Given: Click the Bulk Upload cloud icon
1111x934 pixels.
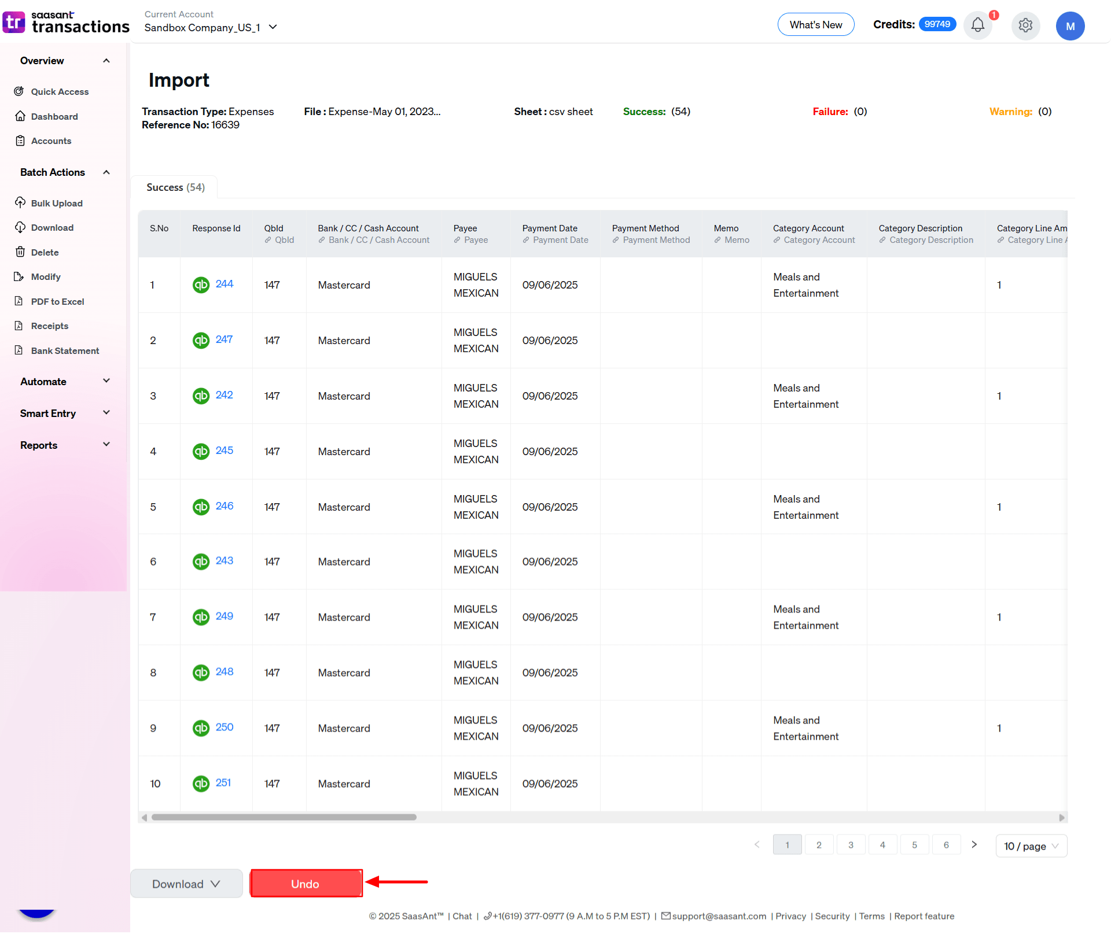Looking at the screenshot, I should point(20,203).
